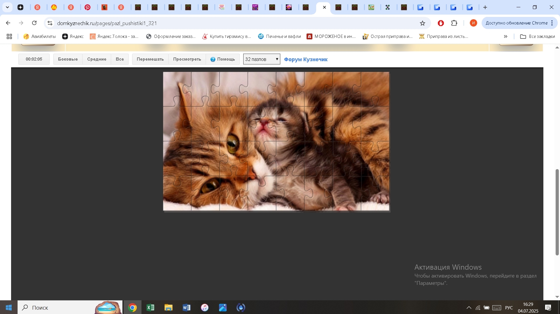
Task: Open the touch keyboard tray icon
Action: (x=497, y=308)
